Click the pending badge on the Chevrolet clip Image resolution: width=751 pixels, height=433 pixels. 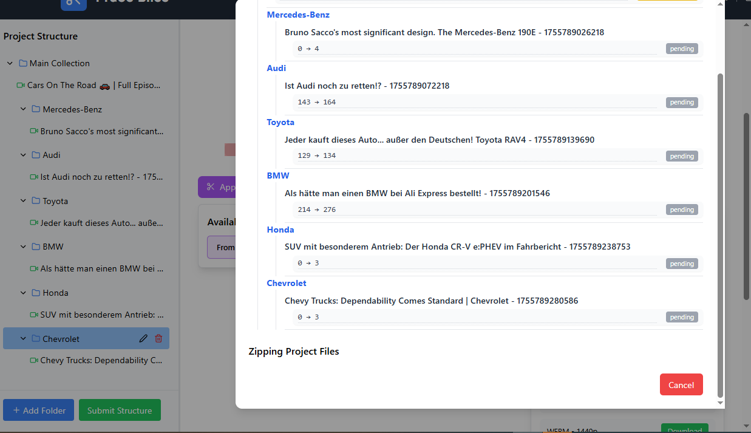tap(682, 317)
